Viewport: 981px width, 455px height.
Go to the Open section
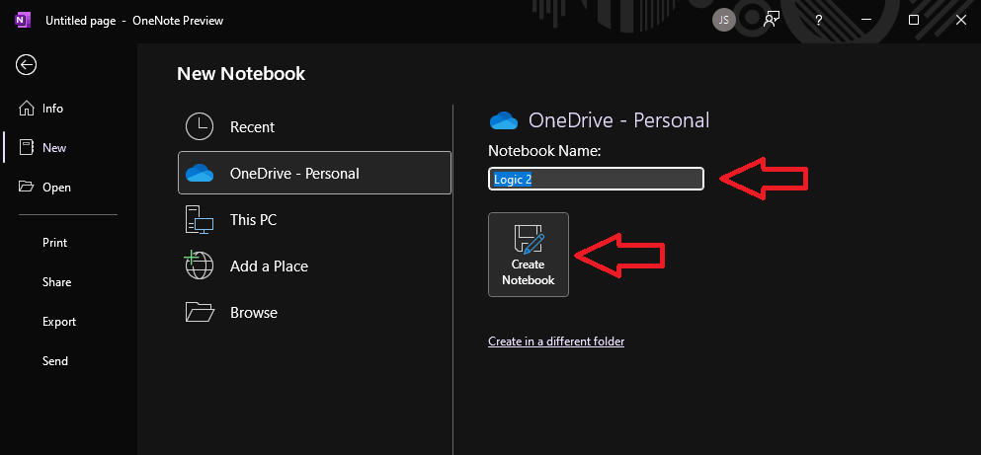tap(55, 188)
